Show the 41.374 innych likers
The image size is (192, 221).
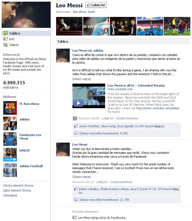(x=162, y=189)
